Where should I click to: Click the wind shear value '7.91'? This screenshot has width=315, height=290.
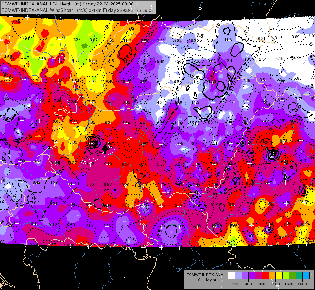click(56, 142)
